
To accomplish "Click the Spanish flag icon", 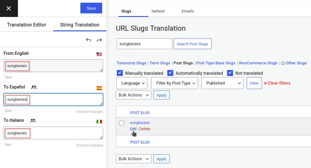I will click(x=99, y=88).
